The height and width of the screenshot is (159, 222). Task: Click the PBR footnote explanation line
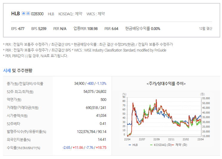pyautogui.click(x=85, y=50)
